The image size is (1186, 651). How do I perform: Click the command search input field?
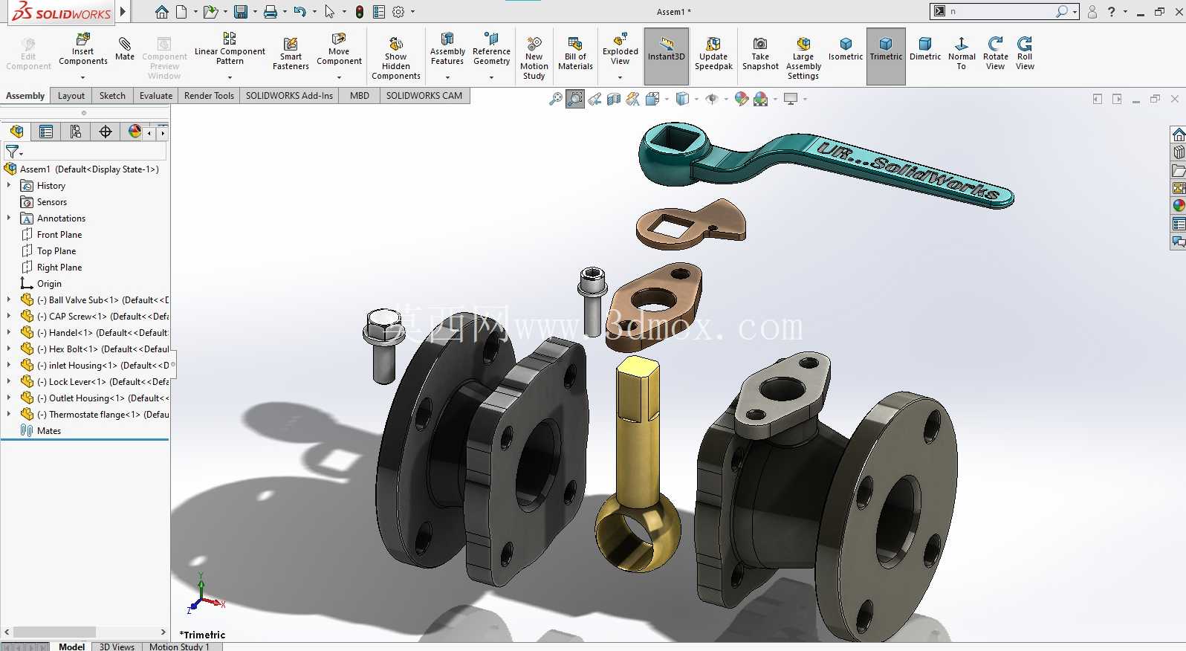click(1001, 11)
